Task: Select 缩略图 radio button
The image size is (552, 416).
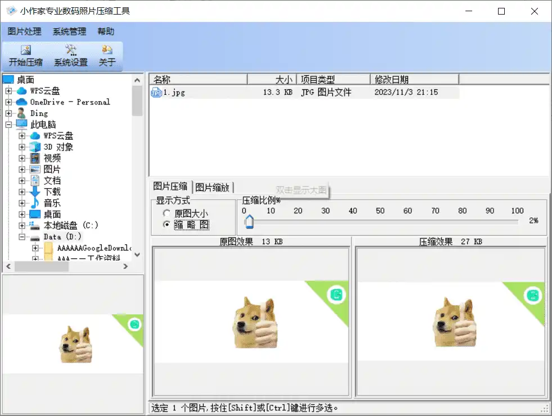Action: click(x=166, y=225)
